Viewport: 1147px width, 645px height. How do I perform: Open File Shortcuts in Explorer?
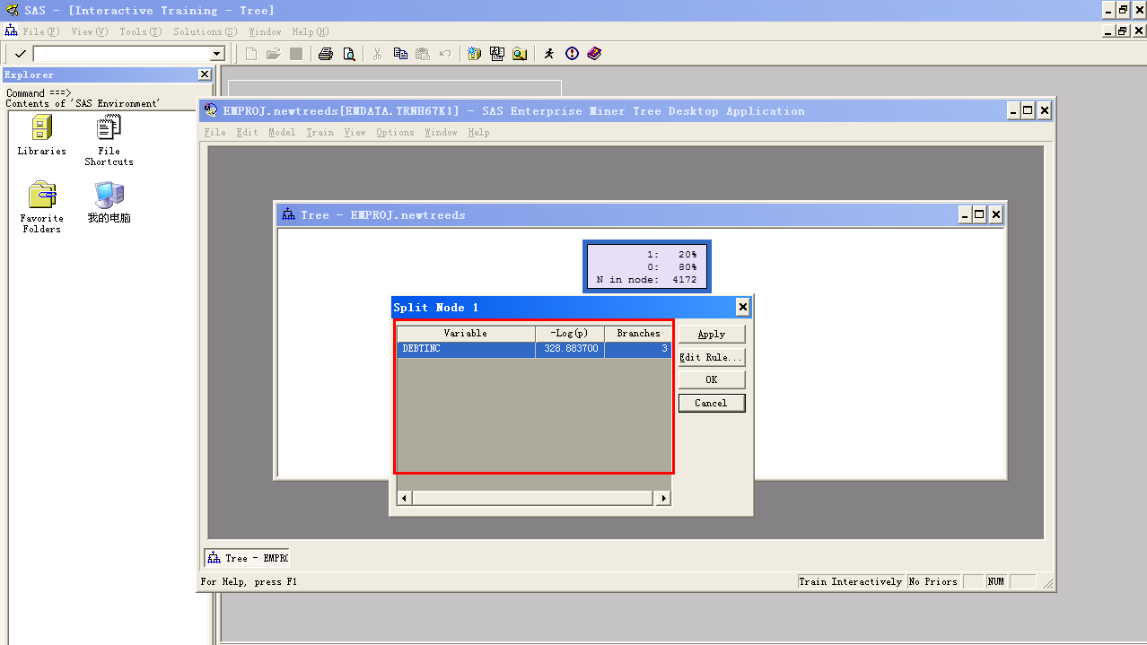pos(109,141)
